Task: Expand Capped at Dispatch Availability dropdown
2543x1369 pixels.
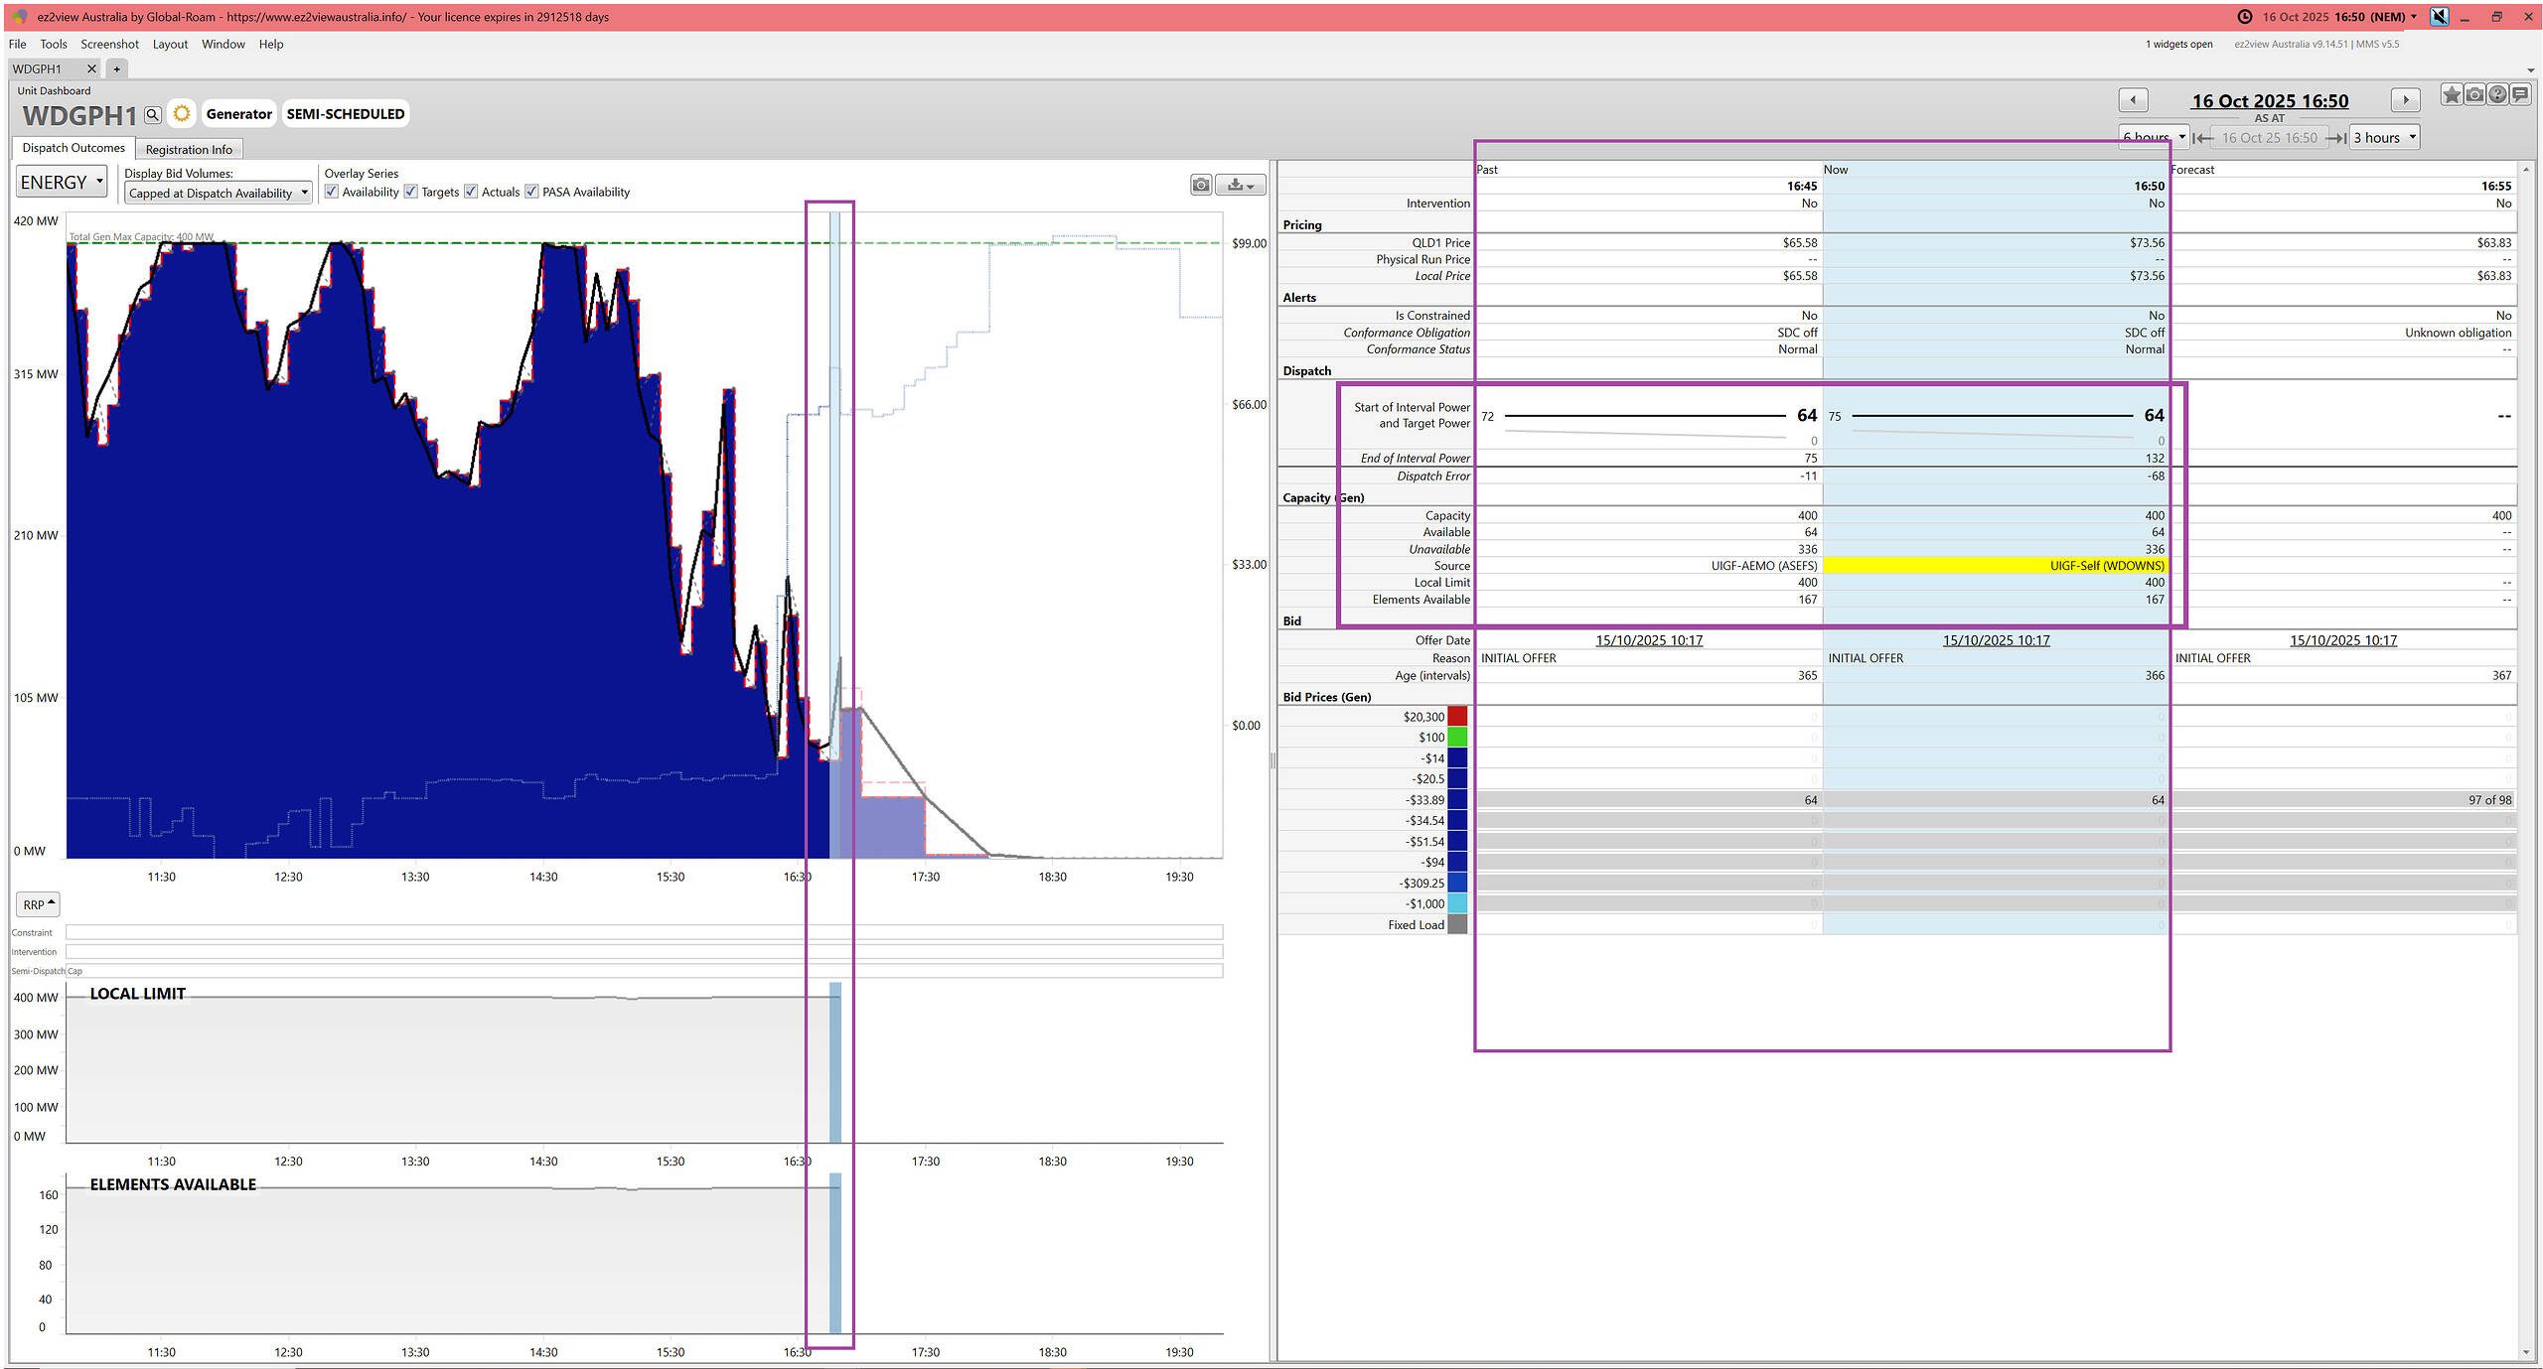Action: pos(219,194)
